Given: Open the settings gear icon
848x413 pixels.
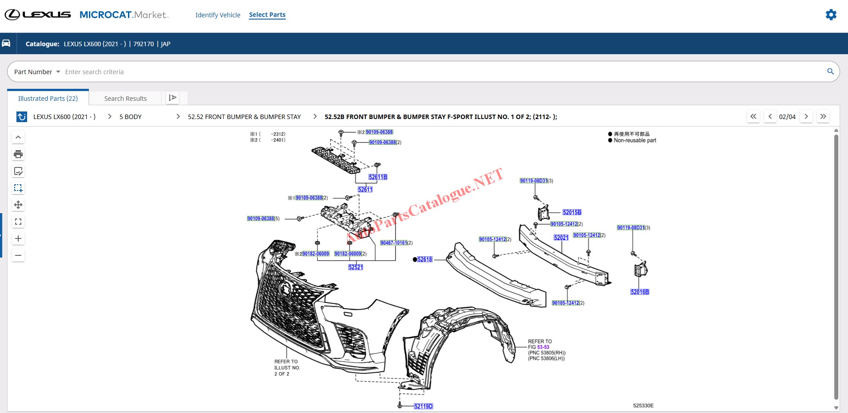Looking at the screenshot, I should pos(831,15).
